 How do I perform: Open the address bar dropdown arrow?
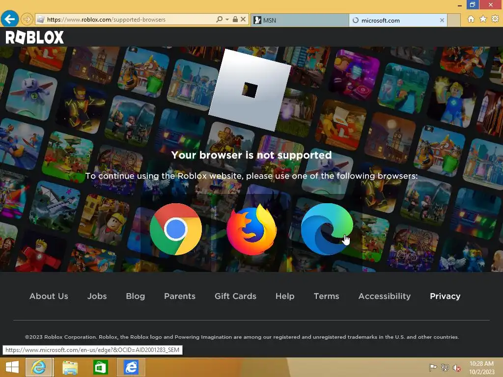pos(227,20)
